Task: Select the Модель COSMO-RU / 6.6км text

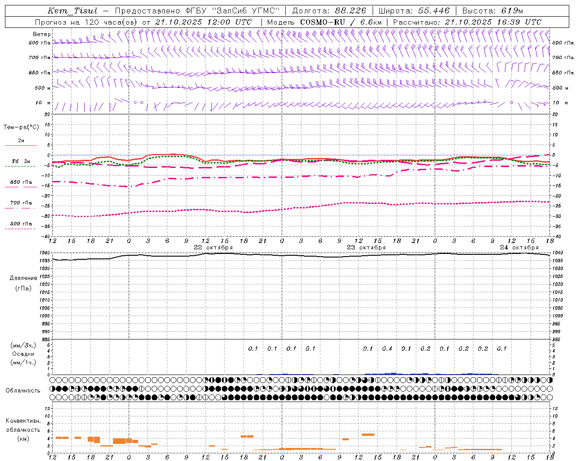Action: tap(324, 22)
